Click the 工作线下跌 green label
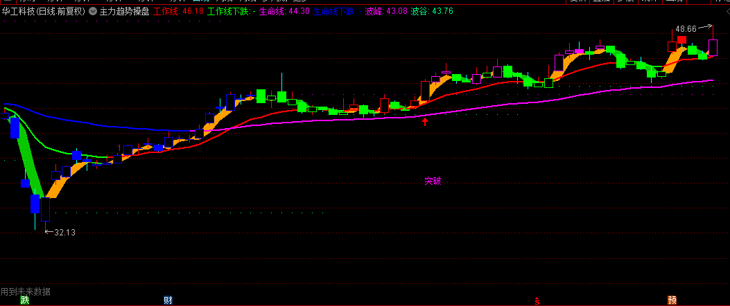 [232, 12]
